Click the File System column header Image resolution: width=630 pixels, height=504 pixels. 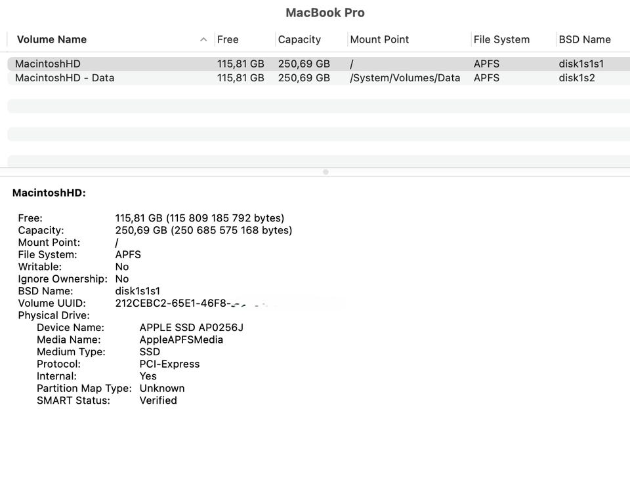[x=501, y=39]
